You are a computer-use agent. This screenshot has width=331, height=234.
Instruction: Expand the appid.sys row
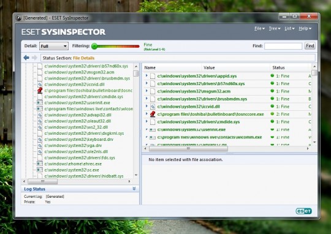[x=146, y=75]
